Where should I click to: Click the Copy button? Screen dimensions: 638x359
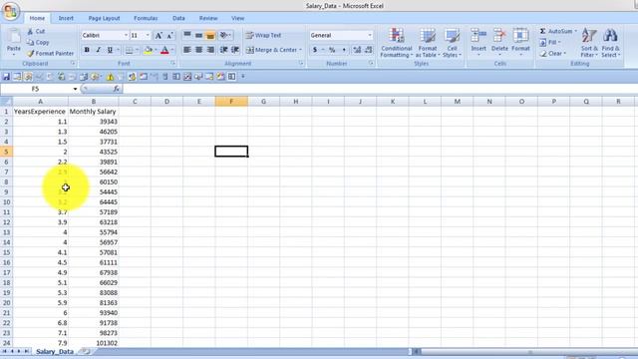point(38,42)
